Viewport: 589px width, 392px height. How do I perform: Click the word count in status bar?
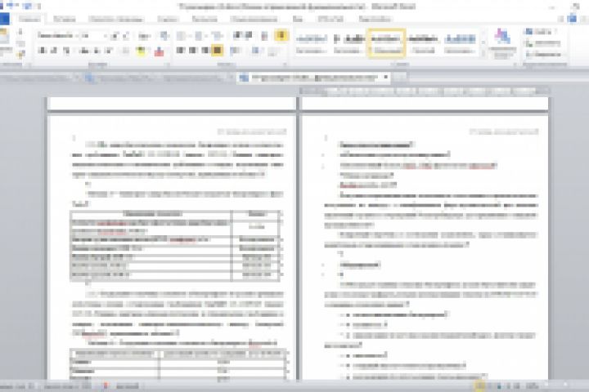(x=68, y=386)
